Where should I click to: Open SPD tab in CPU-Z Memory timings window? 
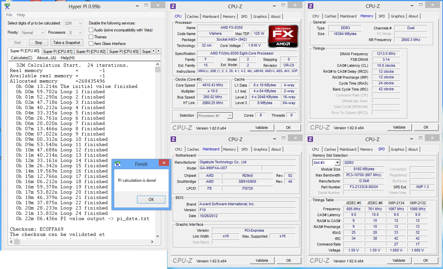click(x=382, y=16)
